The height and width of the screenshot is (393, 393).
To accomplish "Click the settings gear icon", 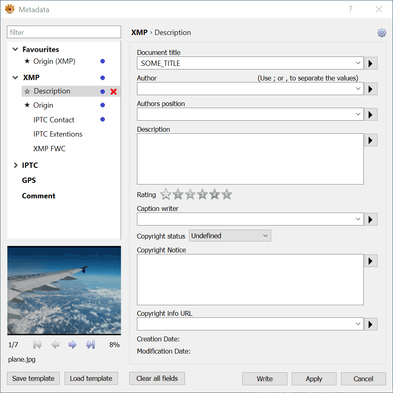I will coord(381,33).
